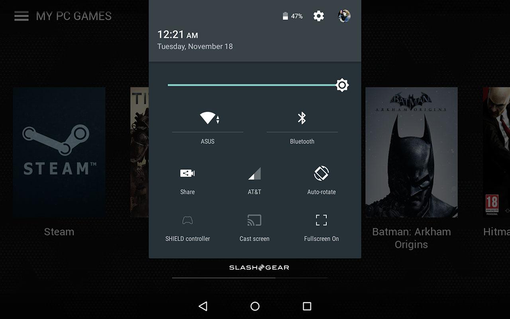Toggle the Fullscreen On icon
Viewport: 510px width, 319px height.
322,220
